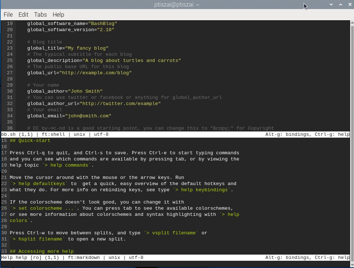Click the global_description line about turtles
This screenshot has width=354, height=268.
tap(104, 60)
